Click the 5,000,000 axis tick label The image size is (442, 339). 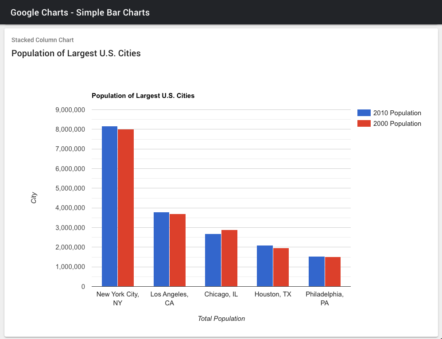click(70, 188)
